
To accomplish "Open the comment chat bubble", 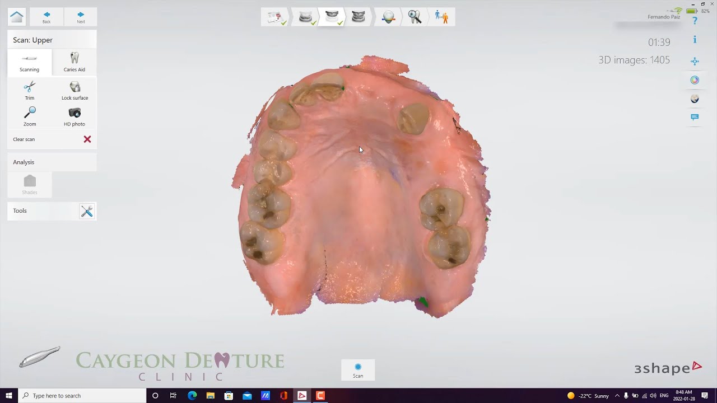I will (695, 118).
